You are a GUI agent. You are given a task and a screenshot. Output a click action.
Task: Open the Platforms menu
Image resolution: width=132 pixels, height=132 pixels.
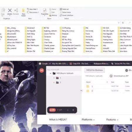click(88, 120)
